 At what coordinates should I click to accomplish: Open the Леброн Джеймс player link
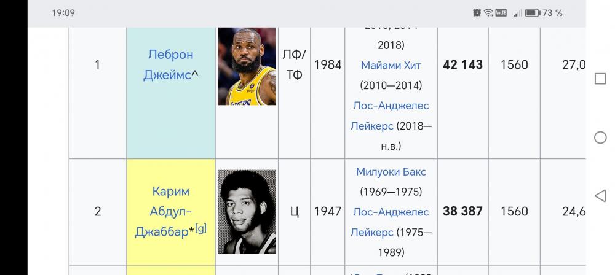170,64
